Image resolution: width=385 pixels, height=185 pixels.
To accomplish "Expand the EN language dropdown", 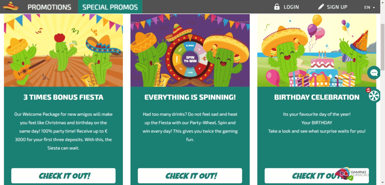I will pos(369,7).
